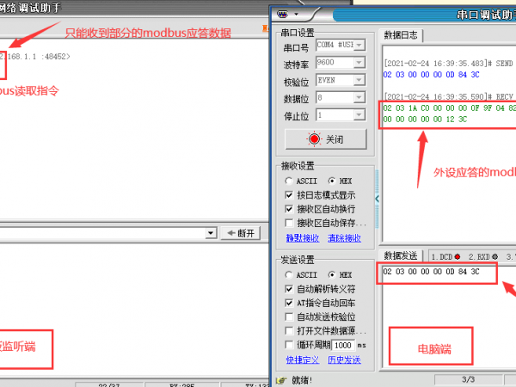Viewport: 516px width, 387px height.
Task: Expand the 串口号 COM4 dropdown
Action: tap(359, 45)
